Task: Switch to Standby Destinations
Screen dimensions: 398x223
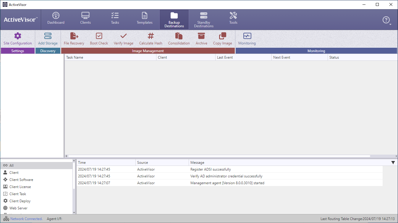Action: 204,20
